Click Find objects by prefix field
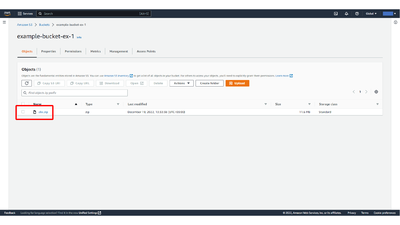 pos(74,93)
